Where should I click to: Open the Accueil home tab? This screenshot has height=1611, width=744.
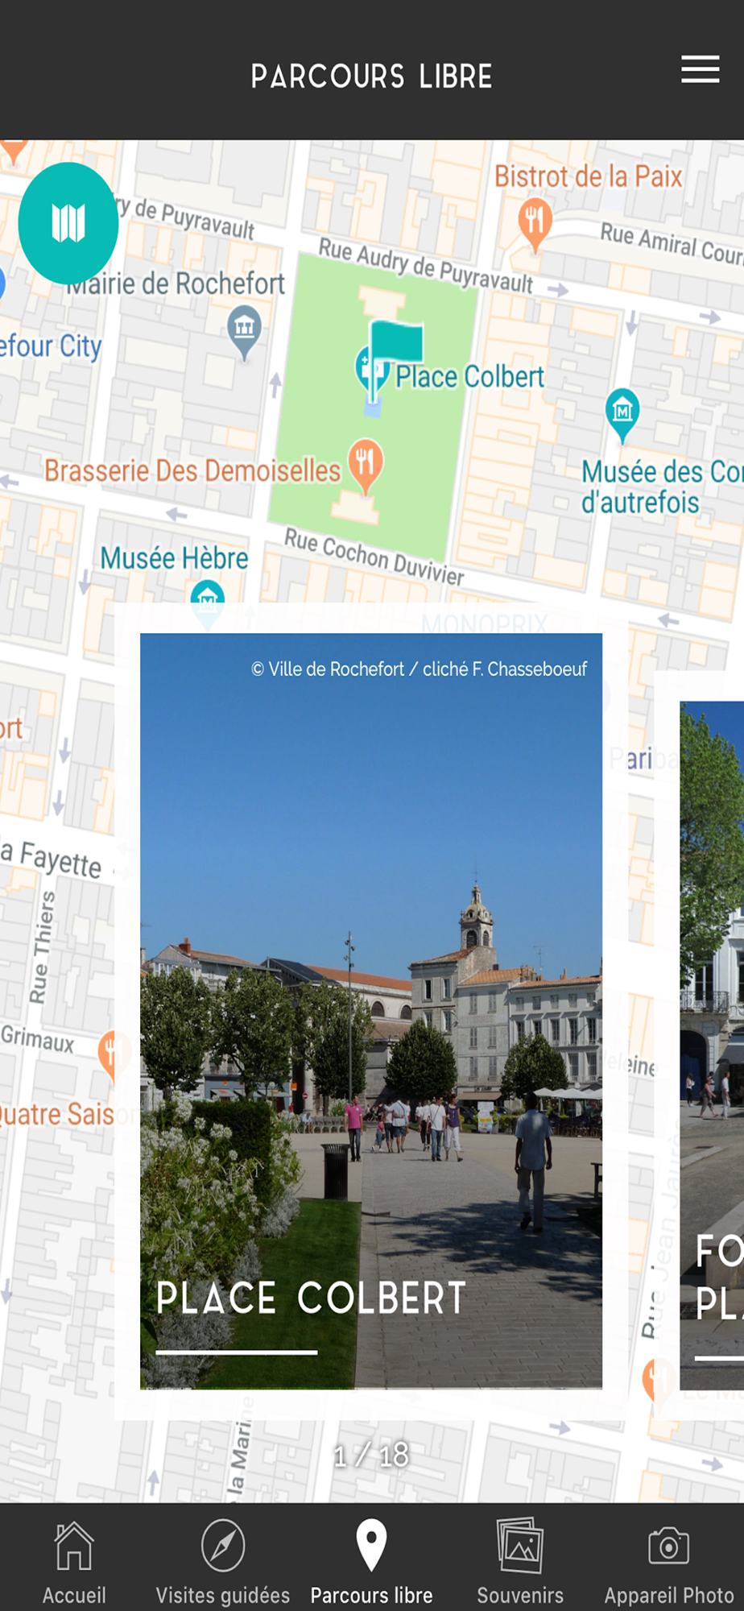point(74,1561)
